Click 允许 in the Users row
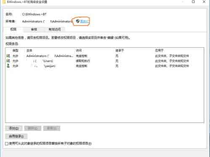This screenshot has height=157, width=210. [x=16, y=61]
